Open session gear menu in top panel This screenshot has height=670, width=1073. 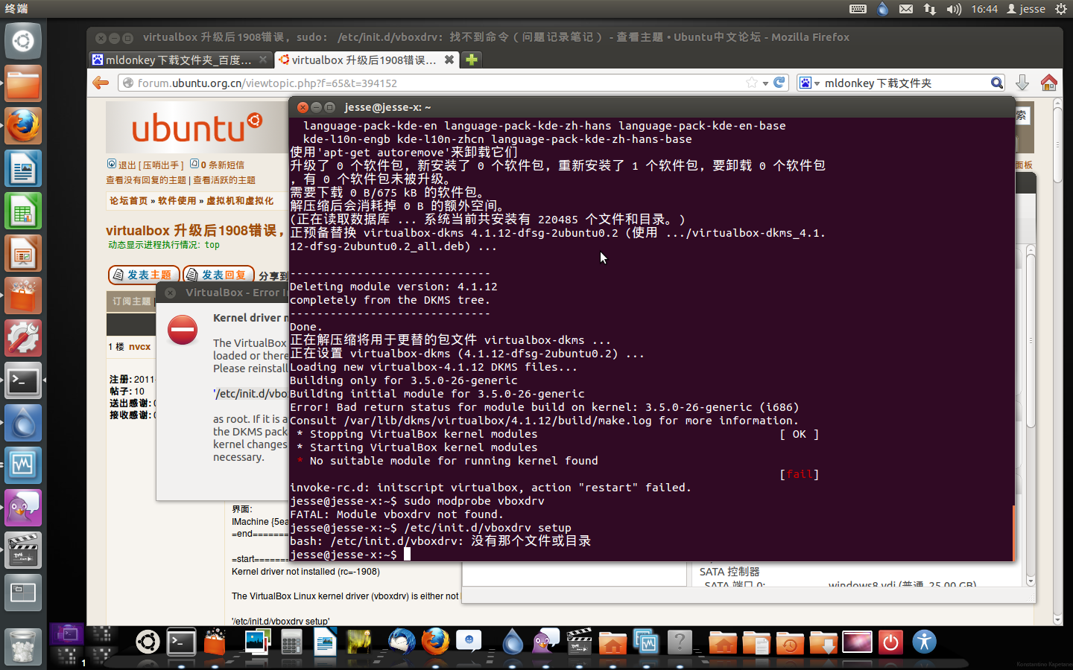tap(1060, 9)
